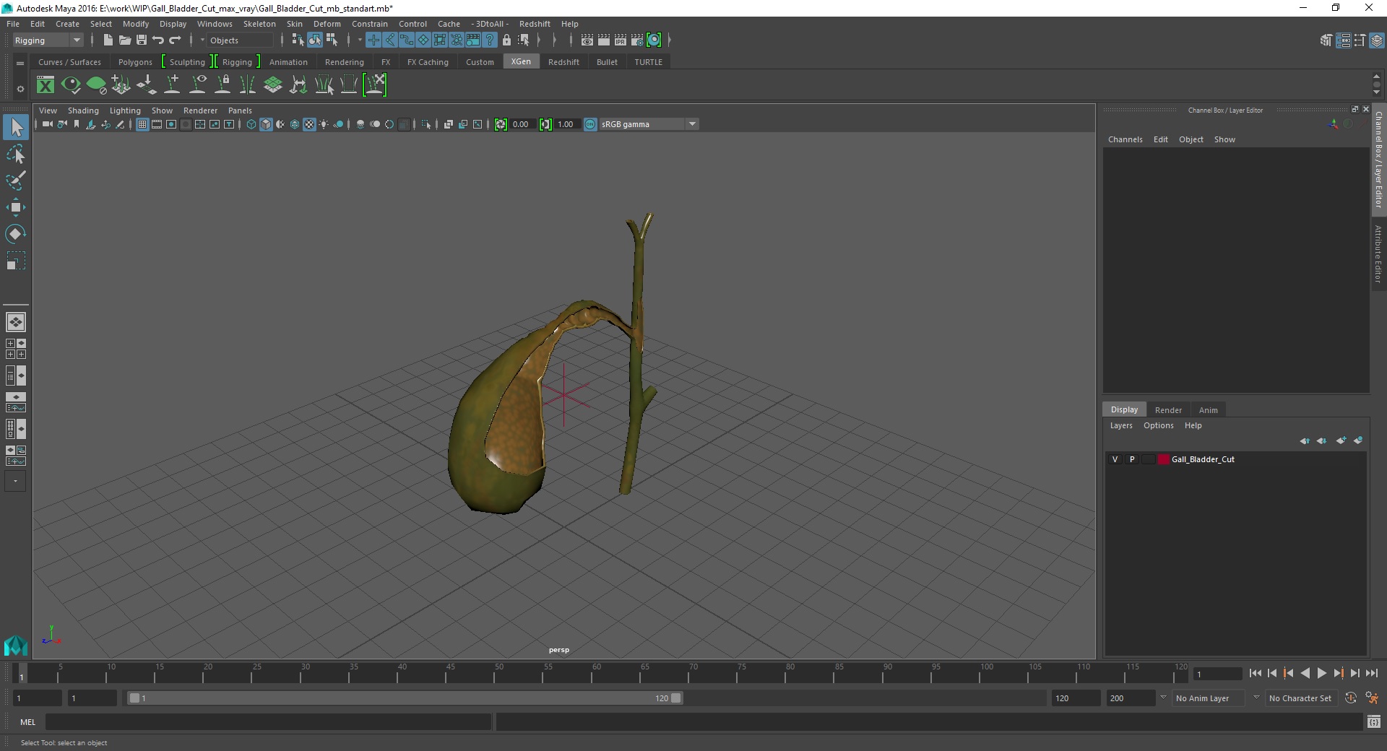Screen dimensions: 1387x751
Task: Open the shelf gear options icon
Action: [20, 90]
